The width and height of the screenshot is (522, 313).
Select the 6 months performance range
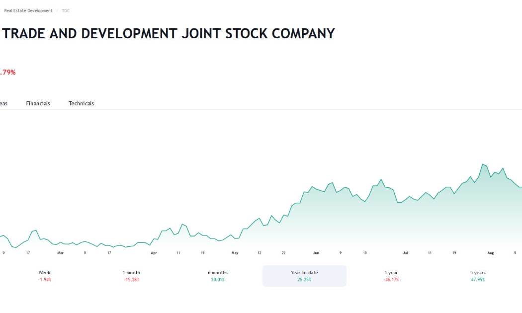click(218, 276)
